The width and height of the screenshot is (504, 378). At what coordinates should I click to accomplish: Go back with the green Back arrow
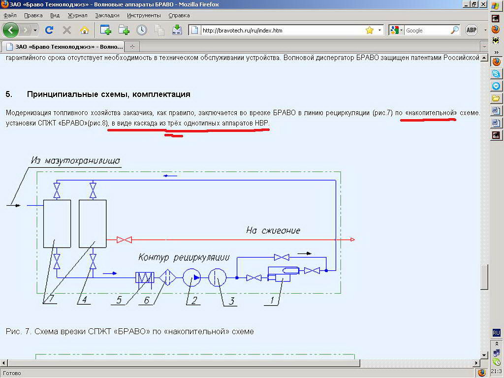(x=11, y=30)
